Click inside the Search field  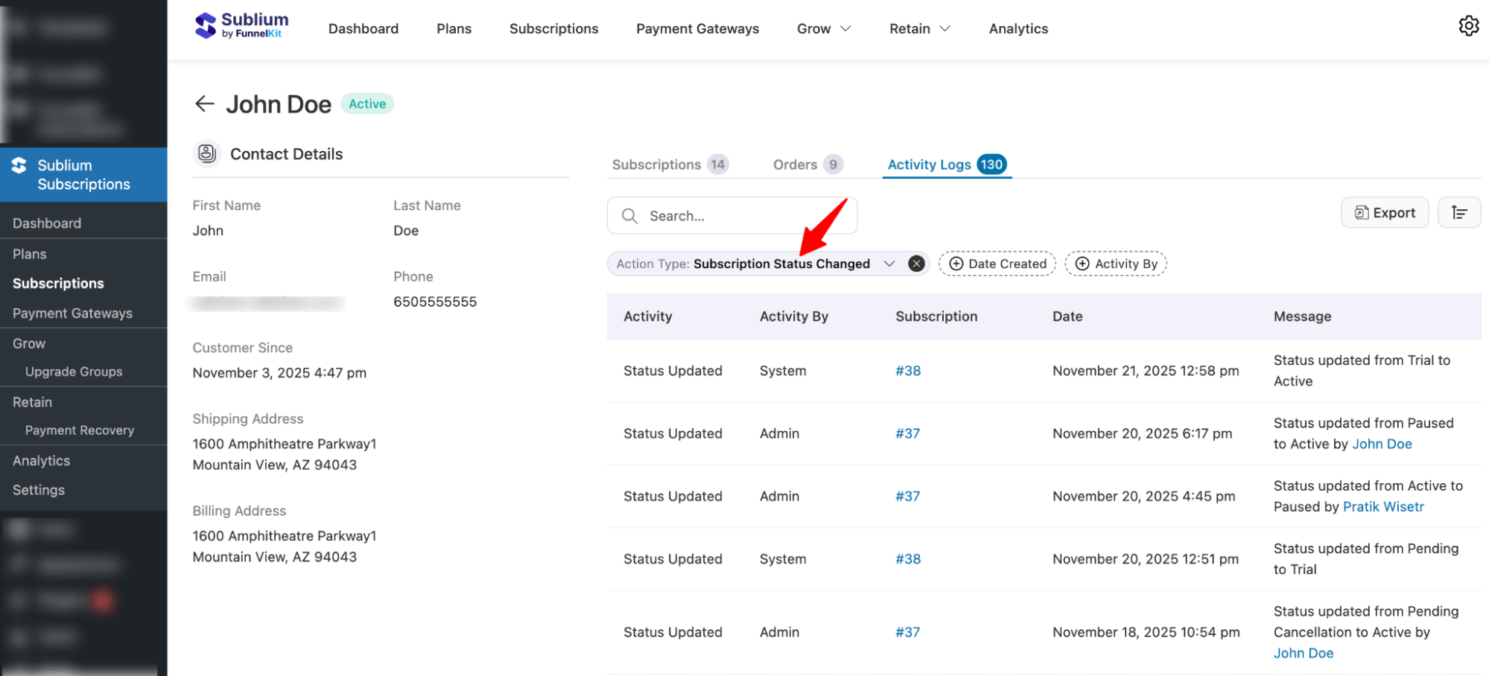point(730,216)
